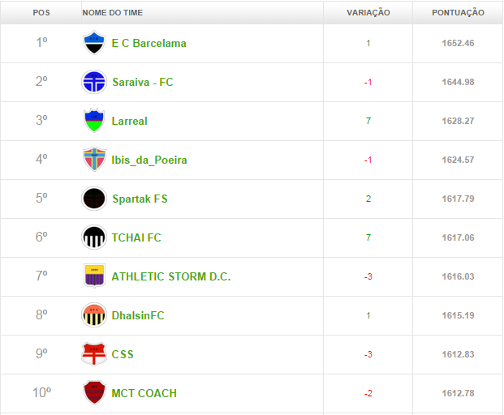Sort by the PONTUAÇÃO column header
Screen dimensions: 504x415
459,13
